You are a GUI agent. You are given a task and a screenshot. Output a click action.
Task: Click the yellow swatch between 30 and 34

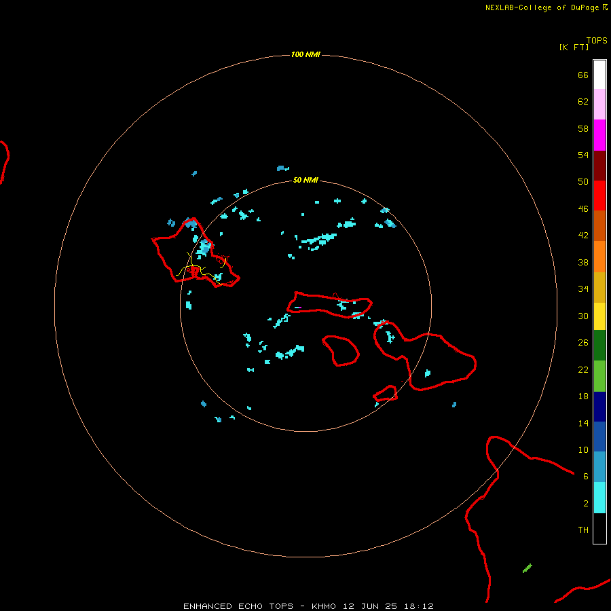tap(599, 316)
